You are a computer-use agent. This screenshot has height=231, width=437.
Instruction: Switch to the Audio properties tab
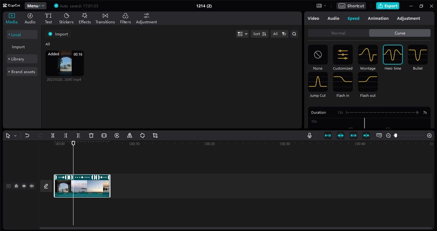(x=333, y=18)
